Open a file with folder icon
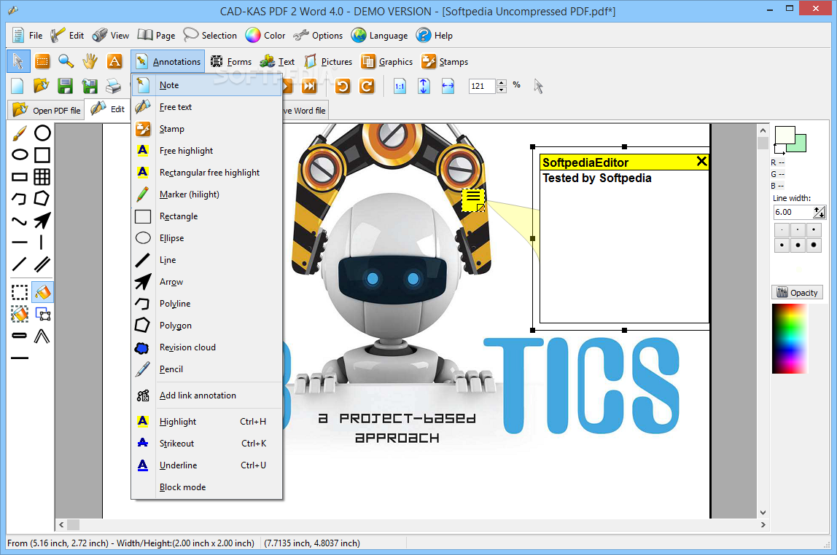The width and height of the screenshot is (837, 555). click(41, 86)
